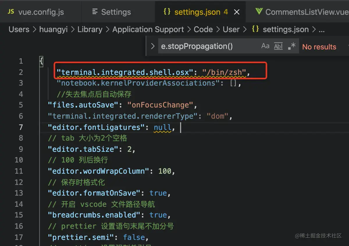Click the "失去焦点后自动保存" comment
This screenshot has height=246, width=349.
[94, 94]
